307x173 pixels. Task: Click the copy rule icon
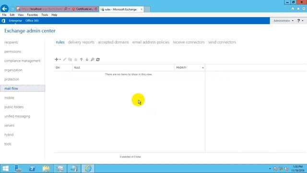[70, 60]
